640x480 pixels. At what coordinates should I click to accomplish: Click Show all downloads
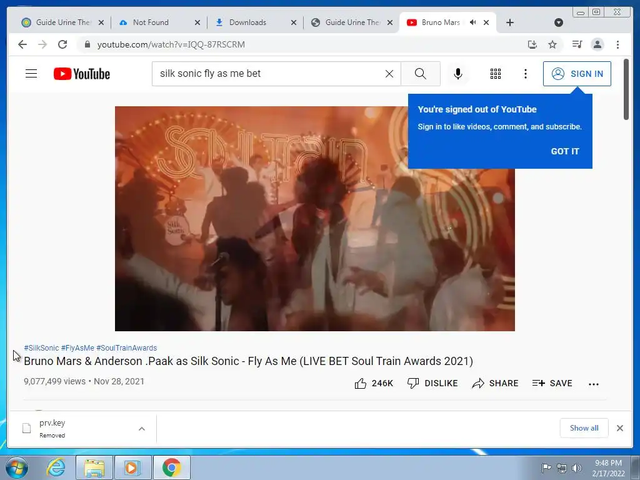tap(584, 427)
